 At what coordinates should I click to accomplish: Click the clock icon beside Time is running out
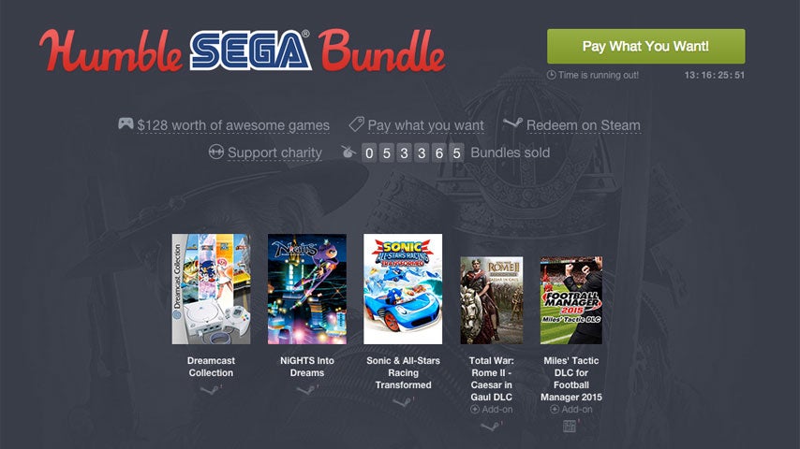pyautogui.click(x=551, y=75)
